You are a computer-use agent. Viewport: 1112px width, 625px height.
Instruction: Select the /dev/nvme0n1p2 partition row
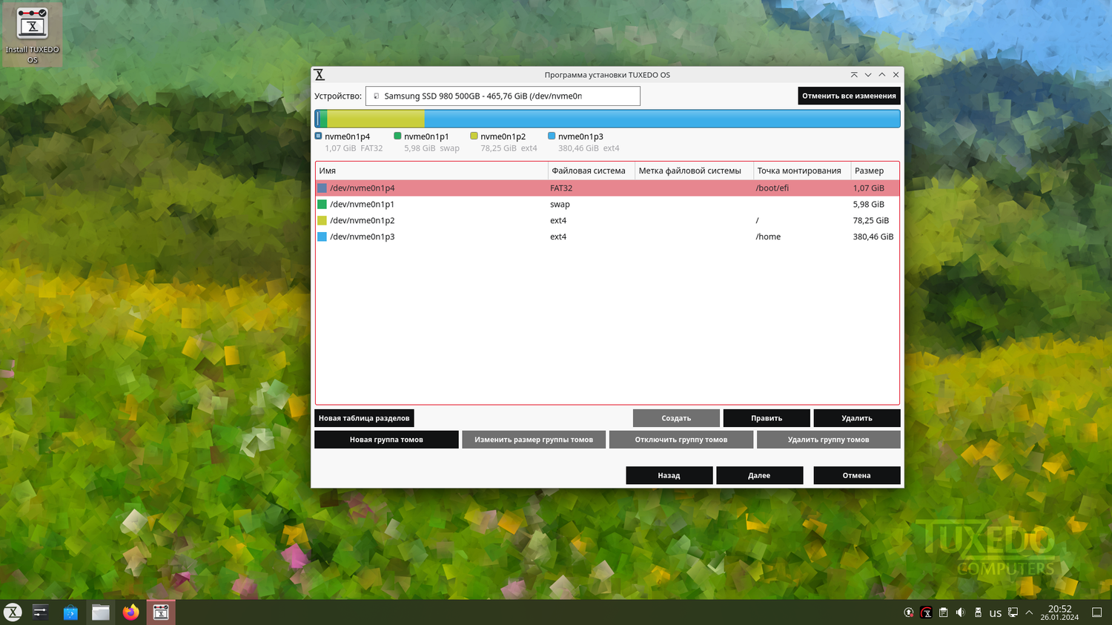click(x=607, y=221)
